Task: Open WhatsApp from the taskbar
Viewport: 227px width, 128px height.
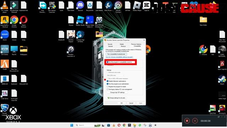Action: click(x=140, y=125)
